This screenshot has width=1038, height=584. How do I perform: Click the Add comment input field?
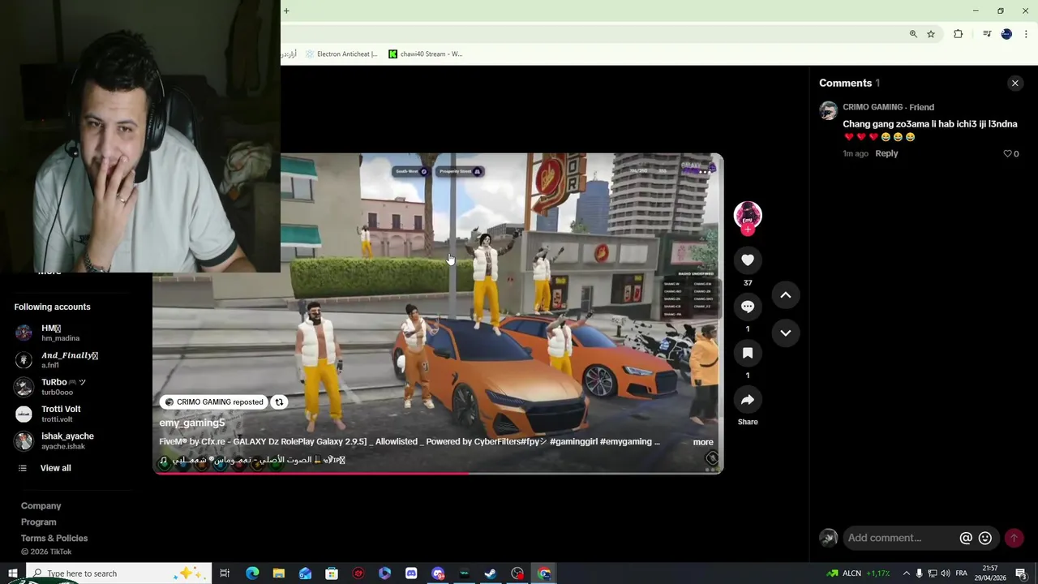(x=900, y=538)
